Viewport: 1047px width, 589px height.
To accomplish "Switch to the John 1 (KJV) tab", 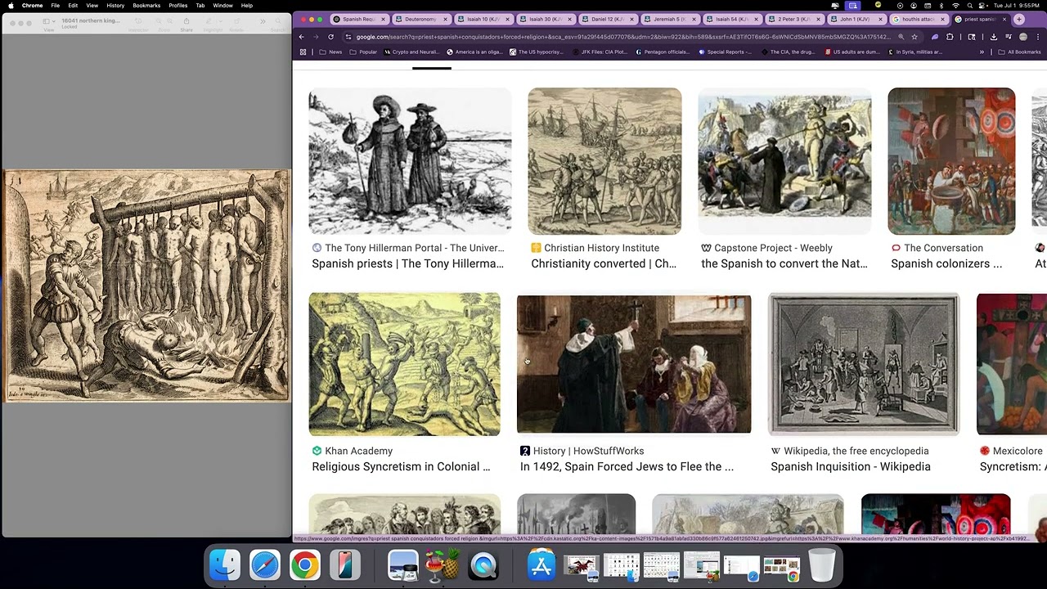I will point(856,19).
